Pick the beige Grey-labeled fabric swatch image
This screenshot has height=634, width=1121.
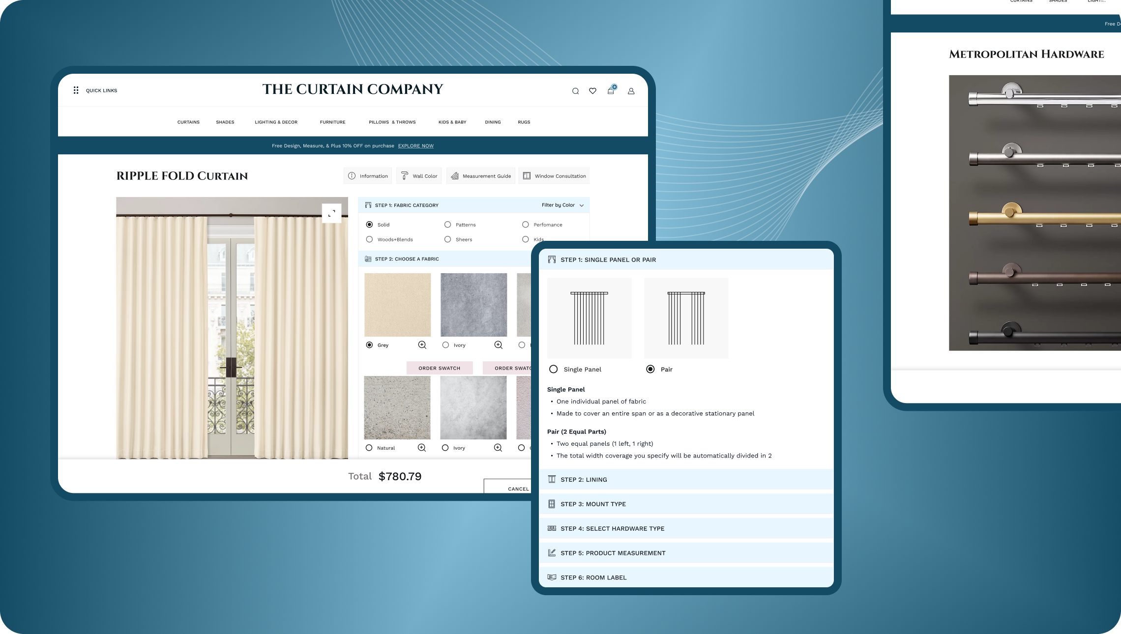click(397, 305)
